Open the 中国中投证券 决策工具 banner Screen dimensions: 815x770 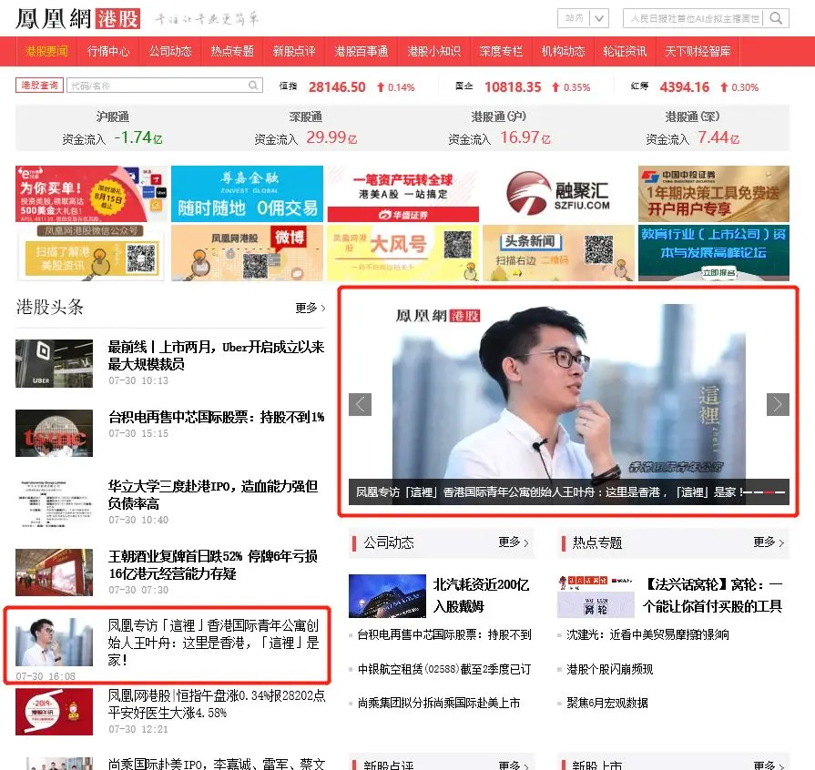714,194
